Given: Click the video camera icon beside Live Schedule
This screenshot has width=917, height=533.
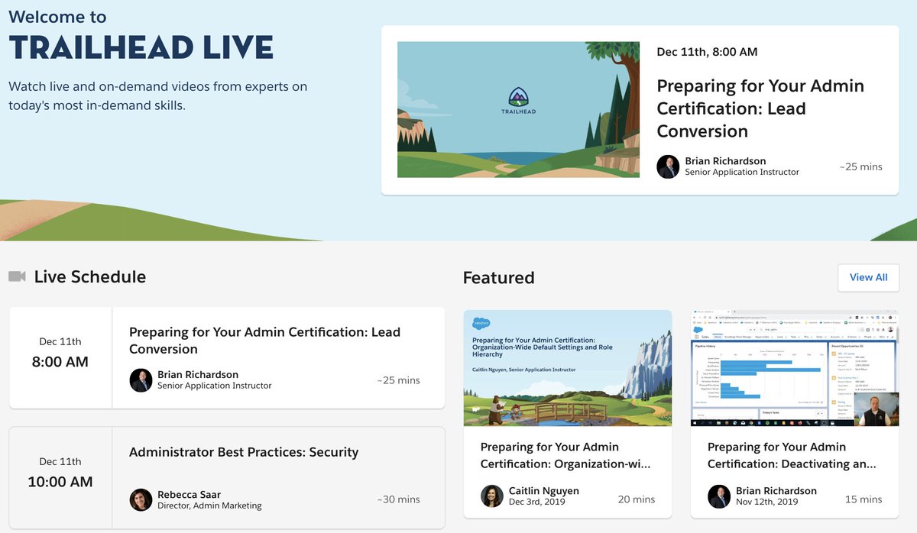Looking at the screenshot, I should click(x=17, y=277).
